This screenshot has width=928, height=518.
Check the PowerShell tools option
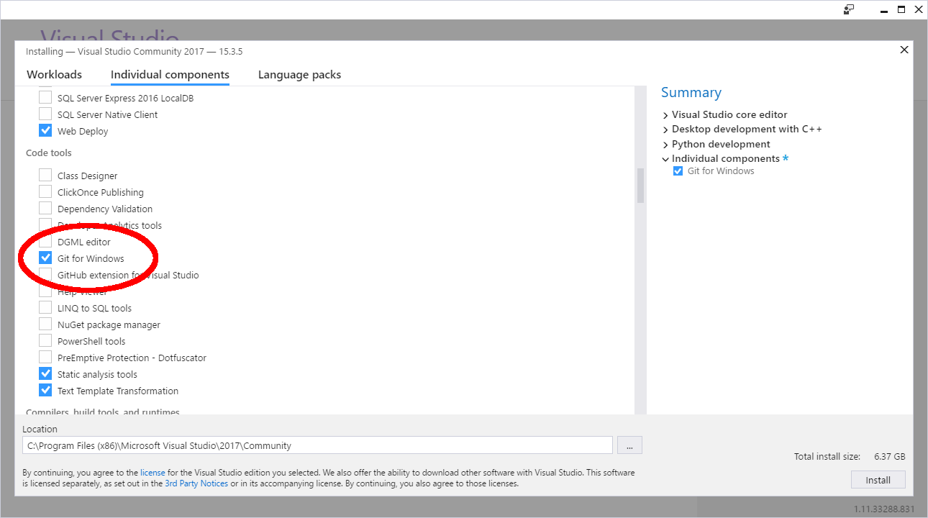pyautogui.click(x=45, y=341)
